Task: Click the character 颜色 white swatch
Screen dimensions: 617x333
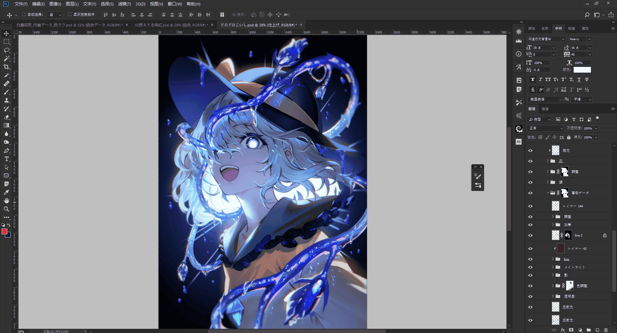Action: click(x=582, y=70)
